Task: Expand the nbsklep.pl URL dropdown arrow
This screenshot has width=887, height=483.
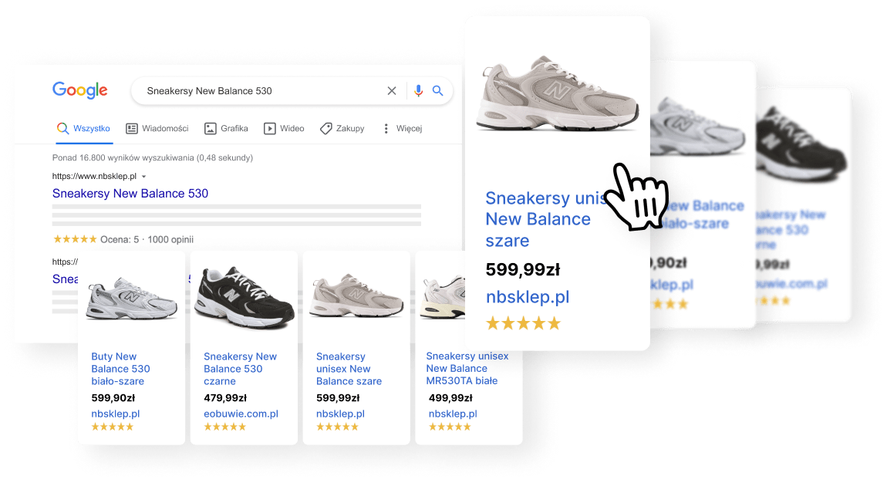Action: (143, 177)
